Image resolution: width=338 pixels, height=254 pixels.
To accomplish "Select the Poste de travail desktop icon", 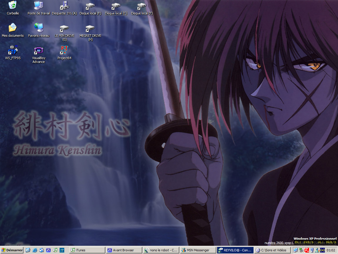I will [39, 8].
